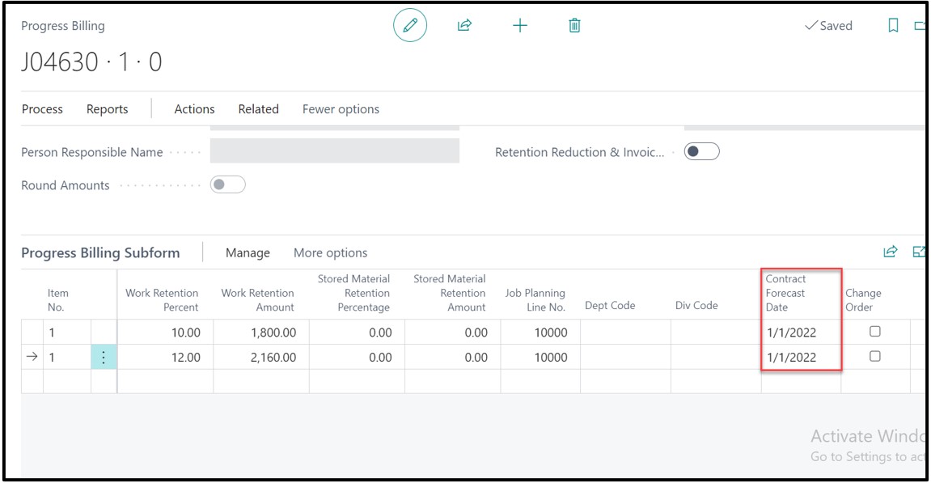The width and height of the screenshot is (931, 483).
Task: Open the Related menu
Action: point(258,109)
